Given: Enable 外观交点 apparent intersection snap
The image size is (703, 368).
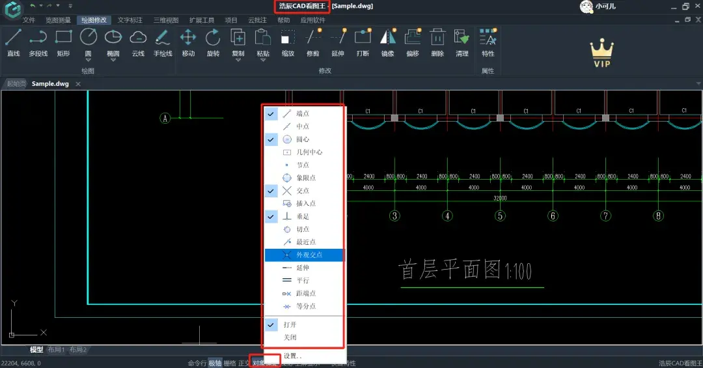Looking at the screenshot, I should pyautogui.click(x=305, y=255).
